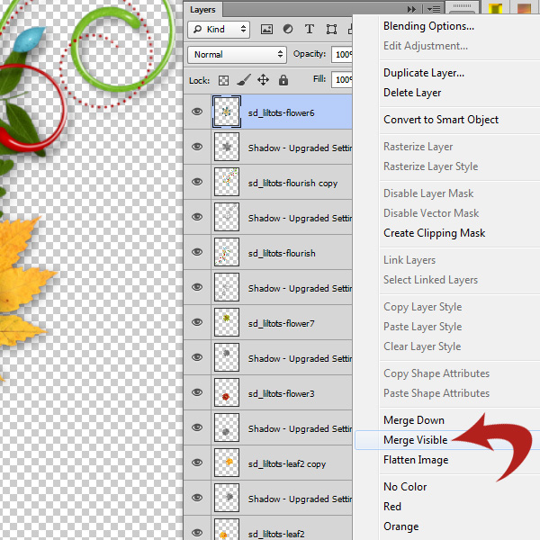Select Orange color label option
The width and height of the screenshot is (540, 540).
point(401,526)
